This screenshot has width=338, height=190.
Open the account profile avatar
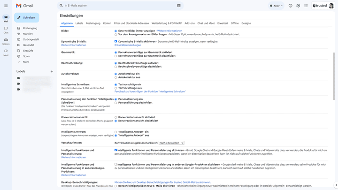(331, 6)
